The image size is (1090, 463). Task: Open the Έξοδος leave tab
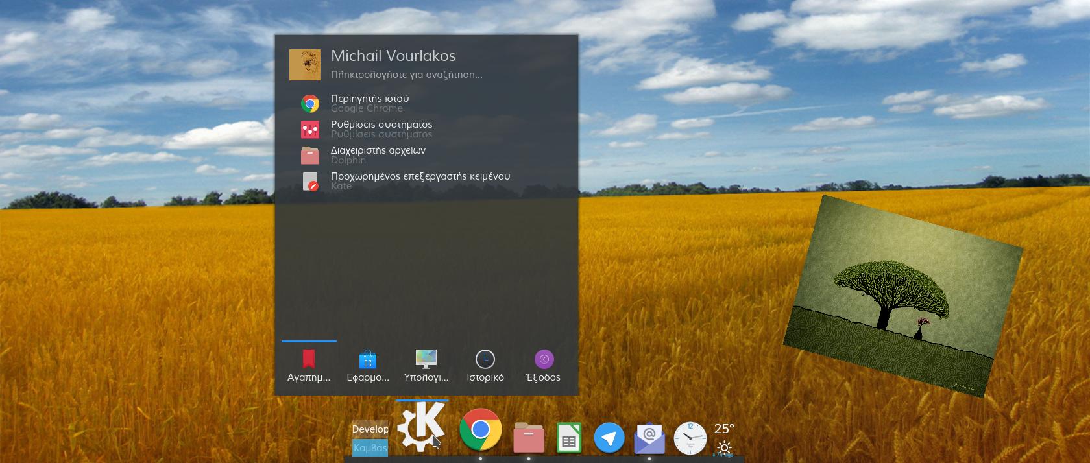[x=544, y=366]
